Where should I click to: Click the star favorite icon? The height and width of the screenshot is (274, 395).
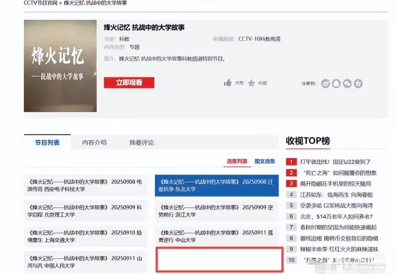tap(251, 83)
